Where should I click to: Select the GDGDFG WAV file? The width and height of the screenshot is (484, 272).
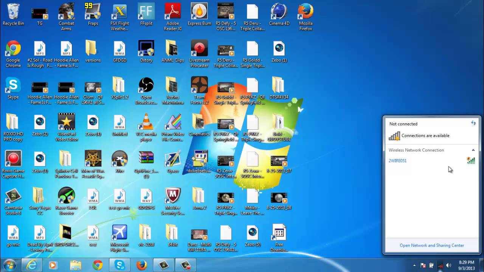pyautogui.click(x=146, y=199)
